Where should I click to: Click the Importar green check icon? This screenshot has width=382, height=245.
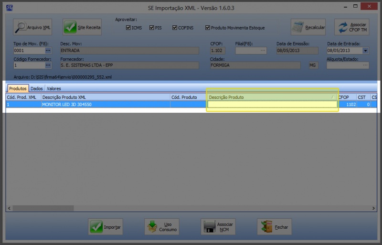coord(96,227)
